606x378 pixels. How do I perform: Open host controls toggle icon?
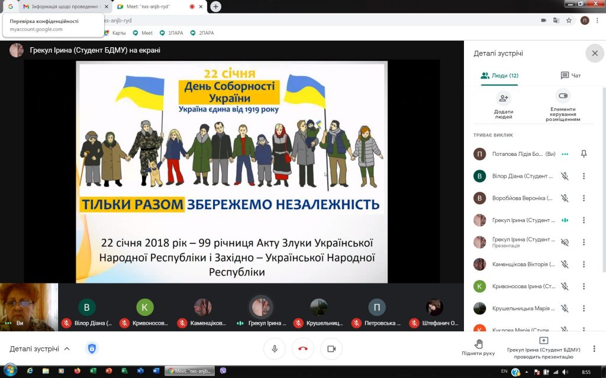(x=563, y=96)
